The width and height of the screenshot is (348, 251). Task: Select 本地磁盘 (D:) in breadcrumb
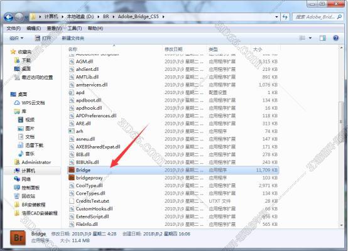pyautogui.click(x=80, y=17)
